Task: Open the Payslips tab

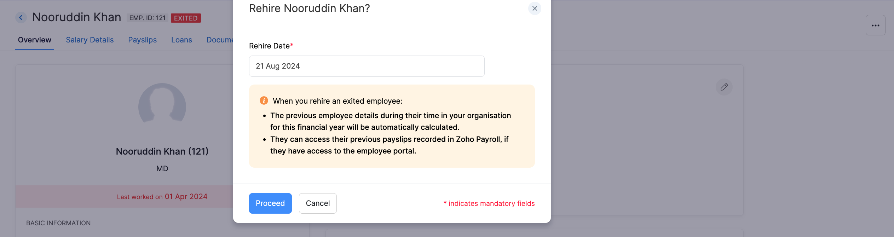Action: (142, 40)
